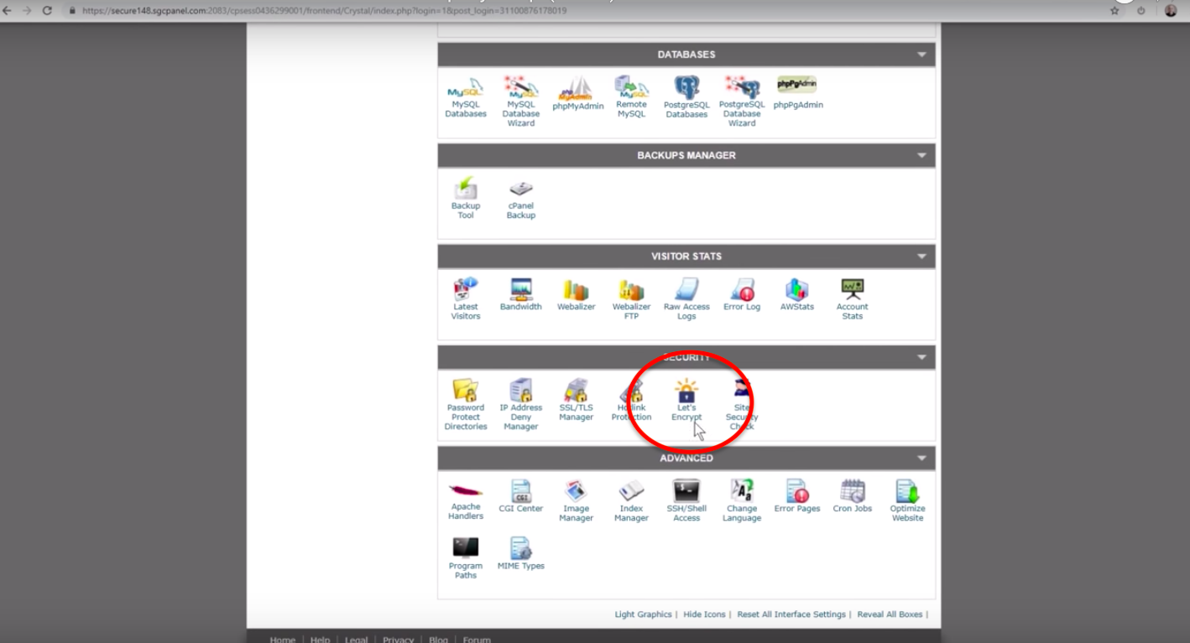Click the Light Graphics link
The height and width of the screenshot is (643, 1190).
(643, 614)
